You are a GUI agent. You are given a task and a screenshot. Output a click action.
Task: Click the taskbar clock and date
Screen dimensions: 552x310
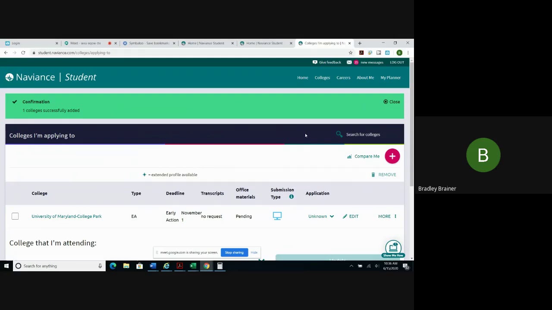tap(391, 266)
